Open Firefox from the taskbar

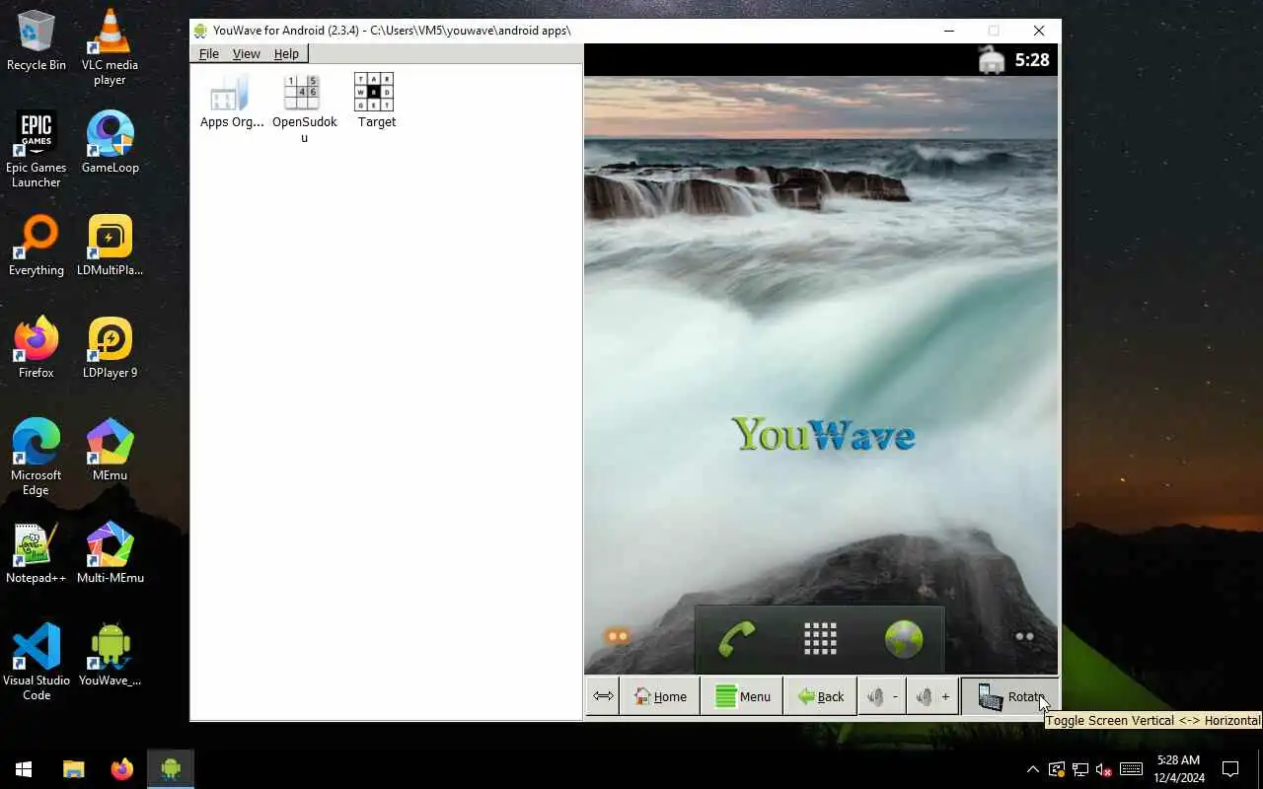coord(121,769)
